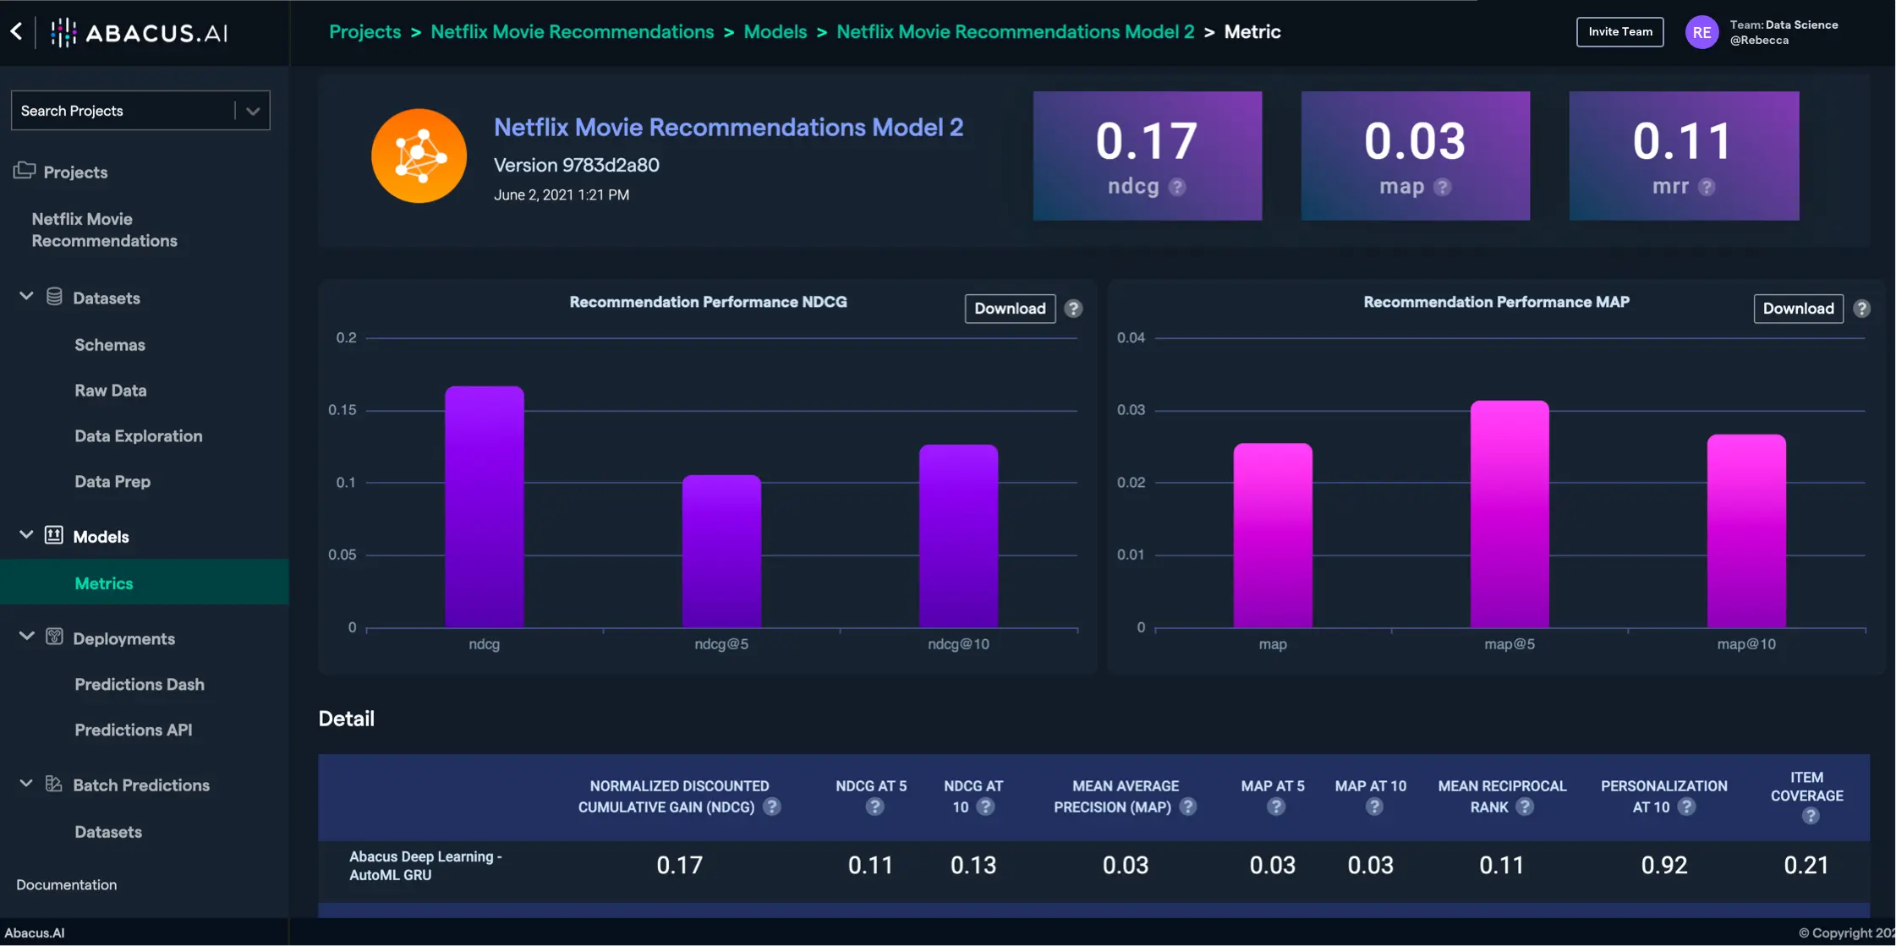Click help icon next to mrr score
The height and width of the screenshot is (946, 1896).
[1707, 187]
